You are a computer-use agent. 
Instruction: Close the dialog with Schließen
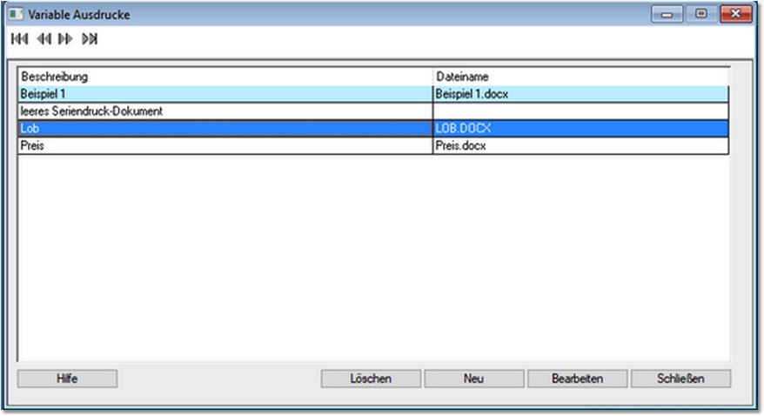[680, 379]
